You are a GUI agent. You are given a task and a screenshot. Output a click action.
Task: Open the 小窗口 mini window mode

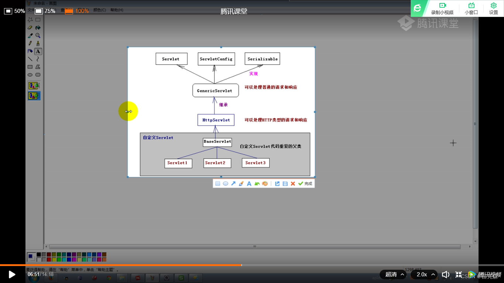coord(471,8)
